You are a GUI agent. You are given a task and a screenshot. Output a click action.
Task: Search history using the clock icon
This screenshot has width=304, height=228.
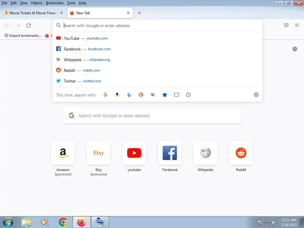pyautogui.click(x=189, y=95)
